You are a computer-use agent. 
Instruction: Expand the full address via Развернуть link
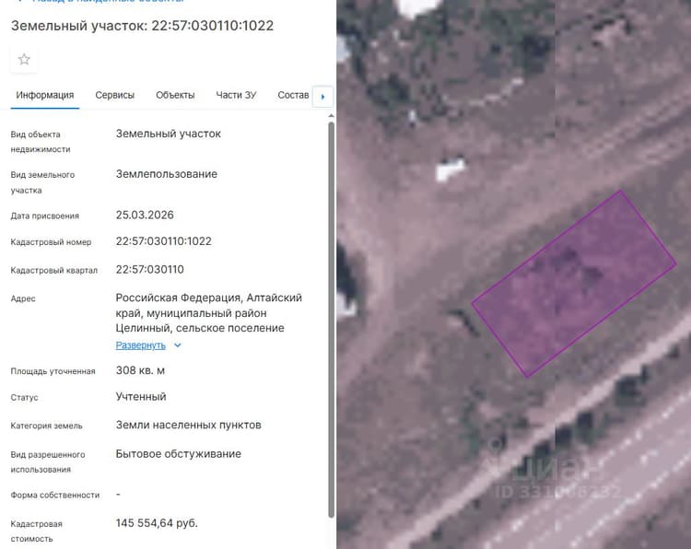coord(141,345)
